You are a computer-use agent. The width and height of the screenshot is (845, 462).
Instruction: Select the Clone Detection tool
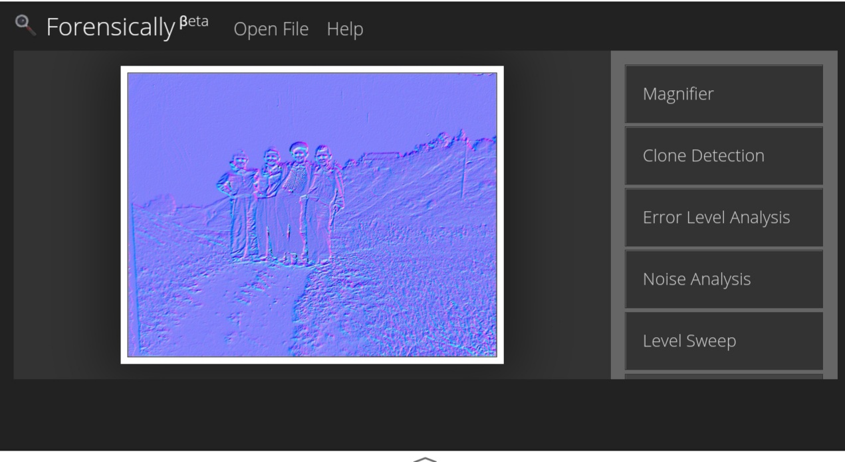[x=724, y=156]
